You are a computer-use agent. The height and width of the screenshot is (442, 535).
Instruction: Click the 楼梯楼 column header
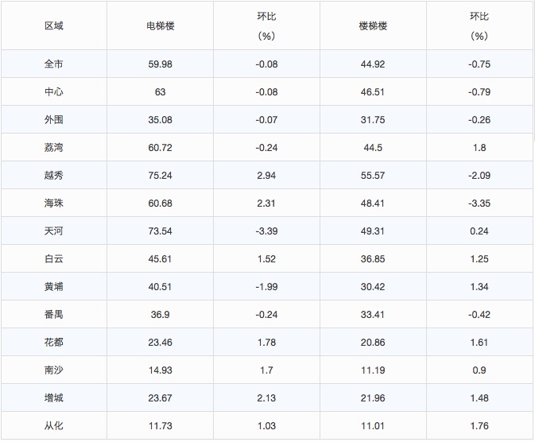pyautogui.click(x=372, y=25)
